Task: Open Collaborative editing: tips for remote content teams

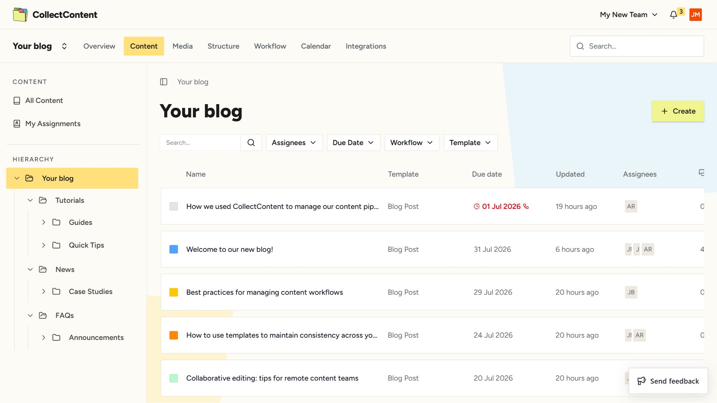Action: tap(272, 378)
